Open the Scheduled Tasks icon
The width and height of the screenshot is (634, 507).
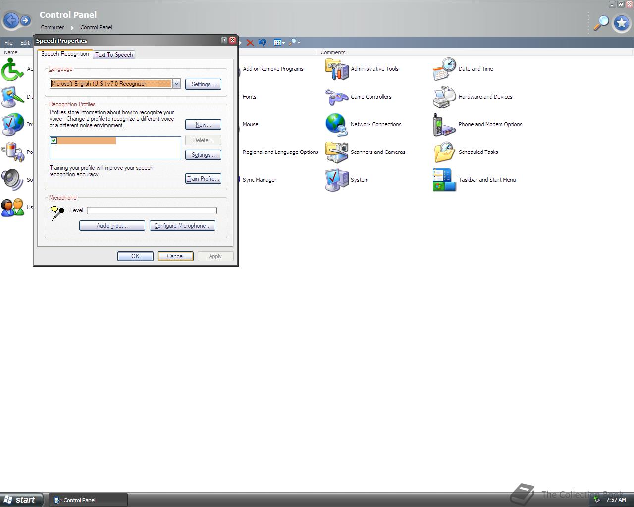tap(444, 152)
